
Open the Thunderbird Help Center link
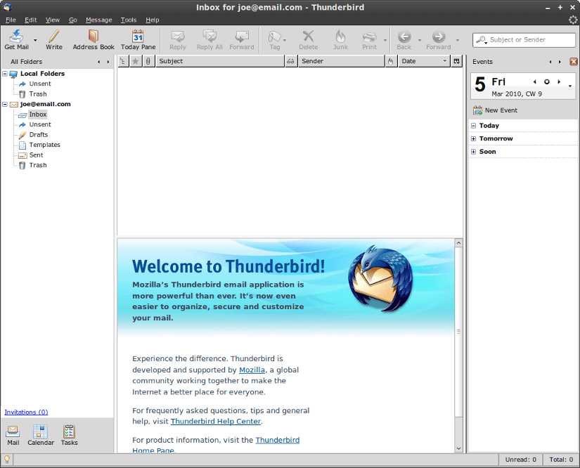pyautogui.click(x=216, y=422)
